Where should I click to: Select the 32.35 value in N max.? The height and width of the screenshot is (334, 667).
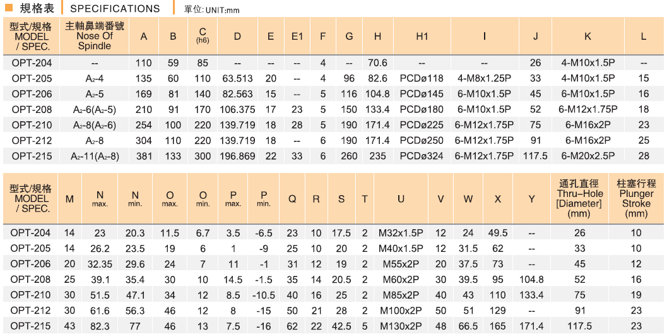[x=100, y=264]
